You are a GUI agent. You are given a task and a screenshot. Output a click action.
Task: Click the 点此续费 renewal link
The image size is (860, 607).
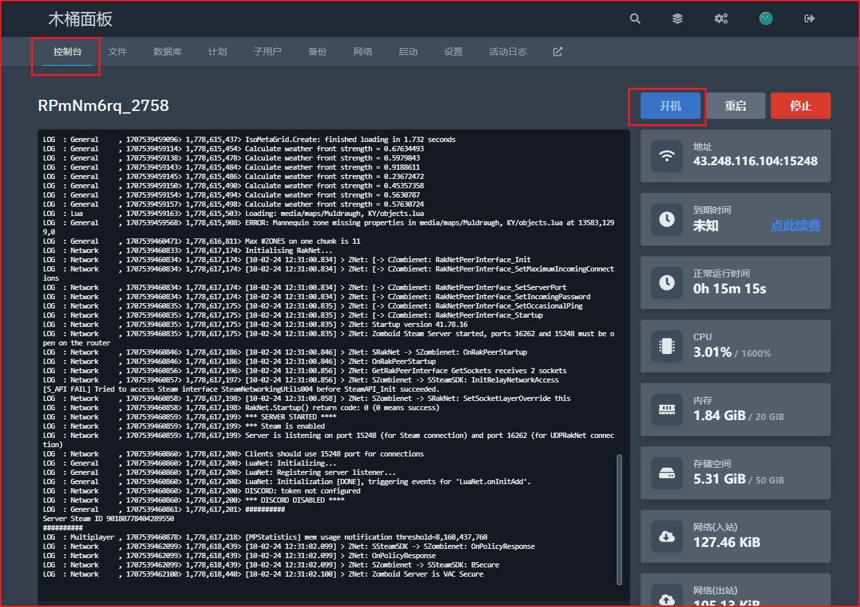(795, 226)
